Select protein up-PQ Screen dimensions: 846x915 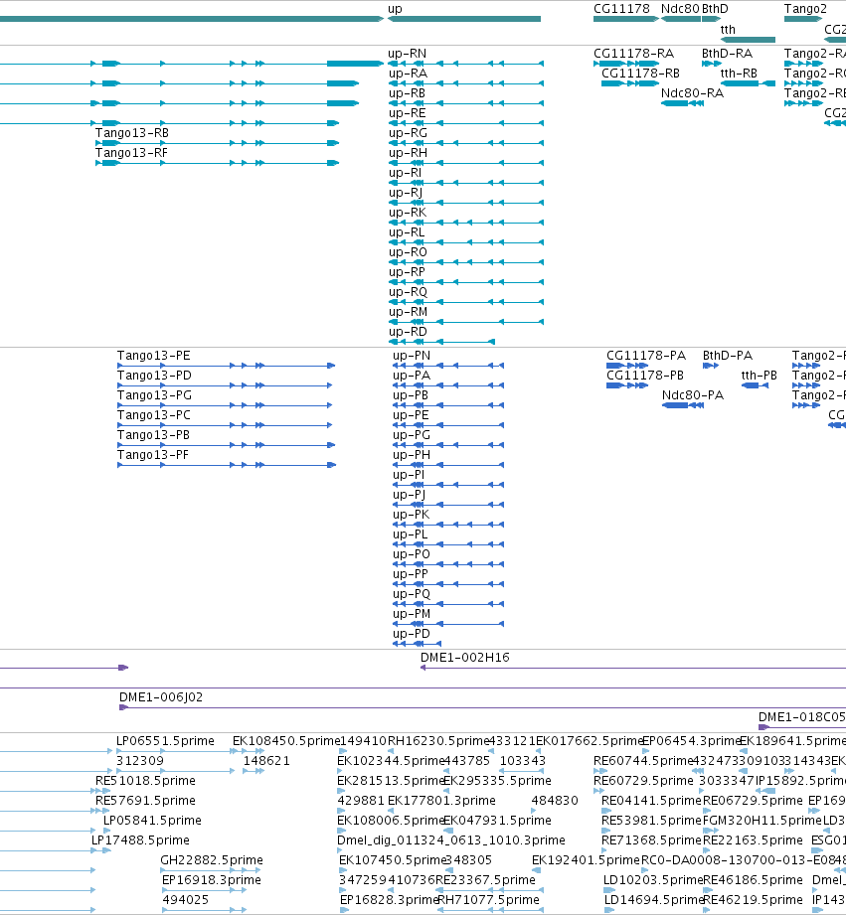pyautogui.click(x=448, y=604)
